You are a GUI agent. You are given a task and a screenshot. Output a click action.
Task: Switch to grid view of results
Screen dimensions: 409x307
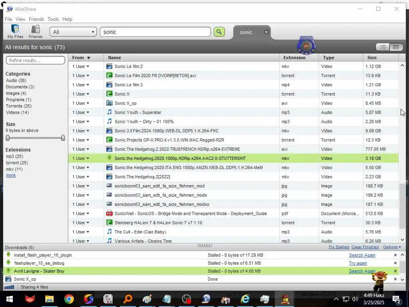396,47
